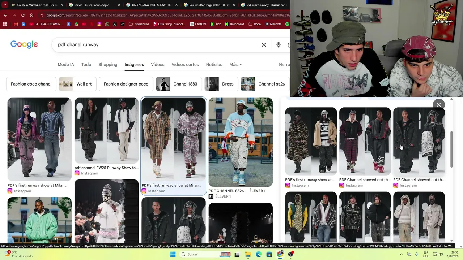Open the apps grid in bookmarks bar

pyautogui.click(x=5, y=24)
